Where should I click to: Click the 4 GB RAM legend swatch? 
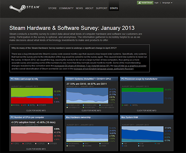(x=122, y=146)
